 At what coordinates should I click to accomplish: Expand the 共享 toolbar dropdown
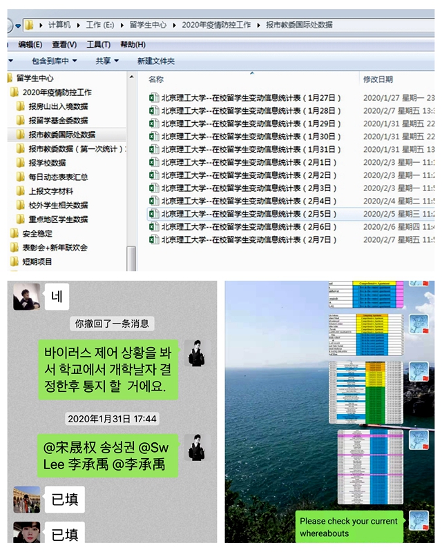point(107,61)
